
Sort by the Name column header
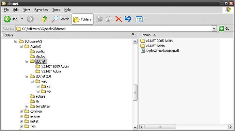179,35
